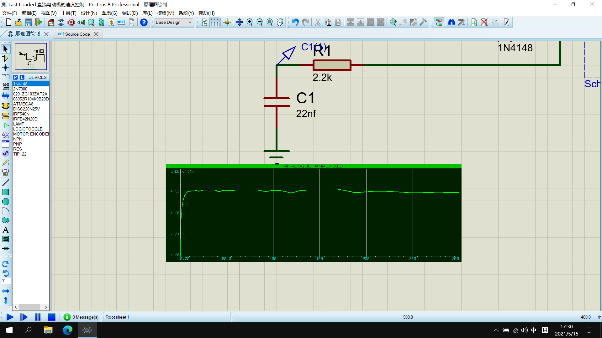The width and height of the screenshot is (602, 338).
Task: Open Microsoft Edge from the taskbar
Action: pos(67,330)
